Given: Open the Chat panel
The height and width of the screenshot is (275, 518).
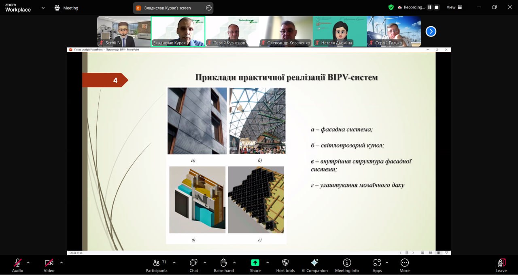Looking at the screenshot, I should [194, 265].
